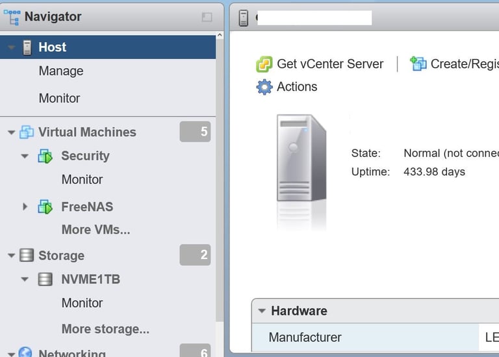Click the Navigator tree icon
The height and width of the screenshot is (357, 499).
coord(12,17)
